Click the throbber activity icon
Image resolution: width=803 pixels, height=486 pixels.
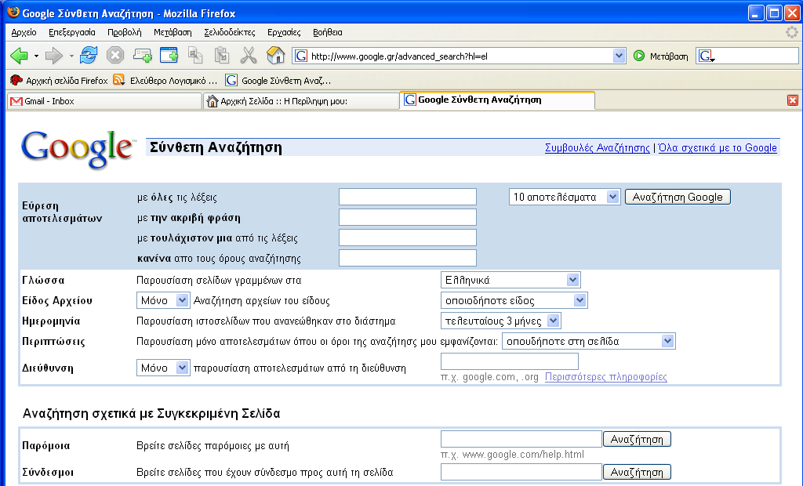[x=792, y=32]
